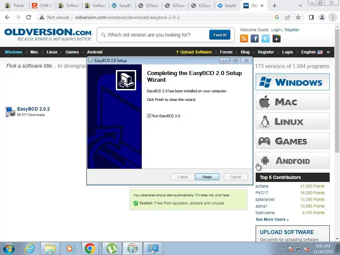
Task: Click the big Mac category button
Action: click(x=293, y=102)
